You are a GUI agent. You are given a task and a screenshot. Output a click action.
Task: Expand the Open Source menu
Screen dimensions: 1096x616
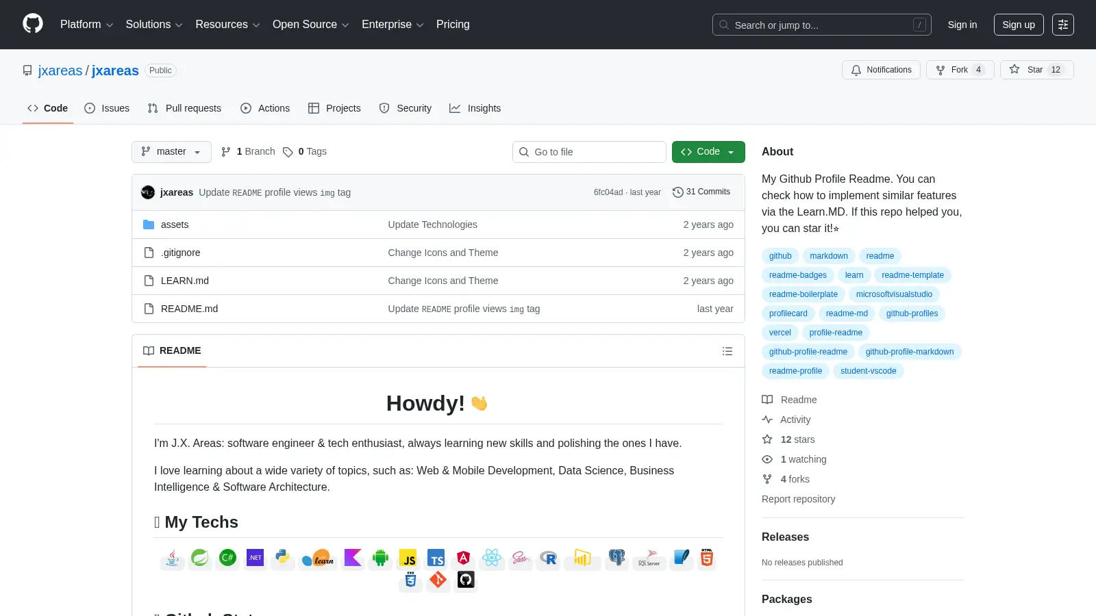311,25
